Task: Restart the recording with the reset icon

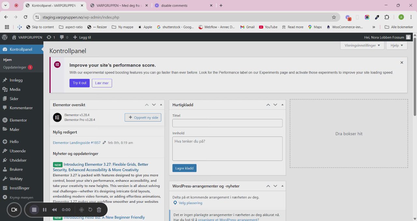Action: point(90,210)
